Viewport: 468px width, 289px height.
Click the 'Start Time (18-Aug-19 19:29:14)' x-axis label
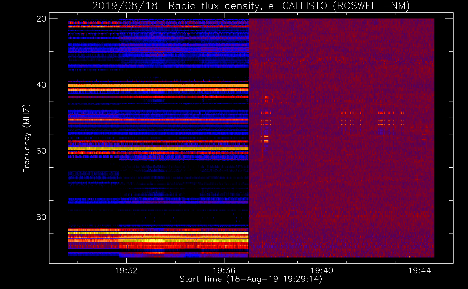coord(251,279)
